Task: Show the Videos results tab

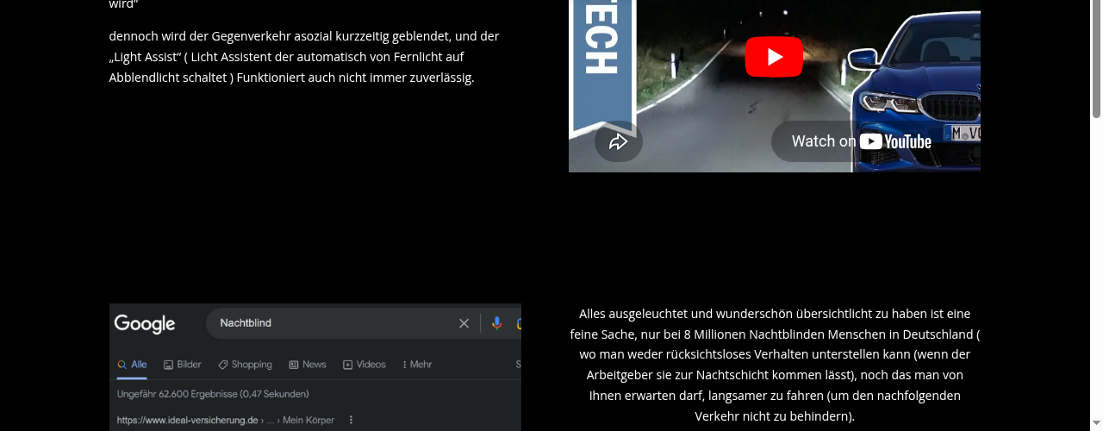Action: tap(365, 365)
